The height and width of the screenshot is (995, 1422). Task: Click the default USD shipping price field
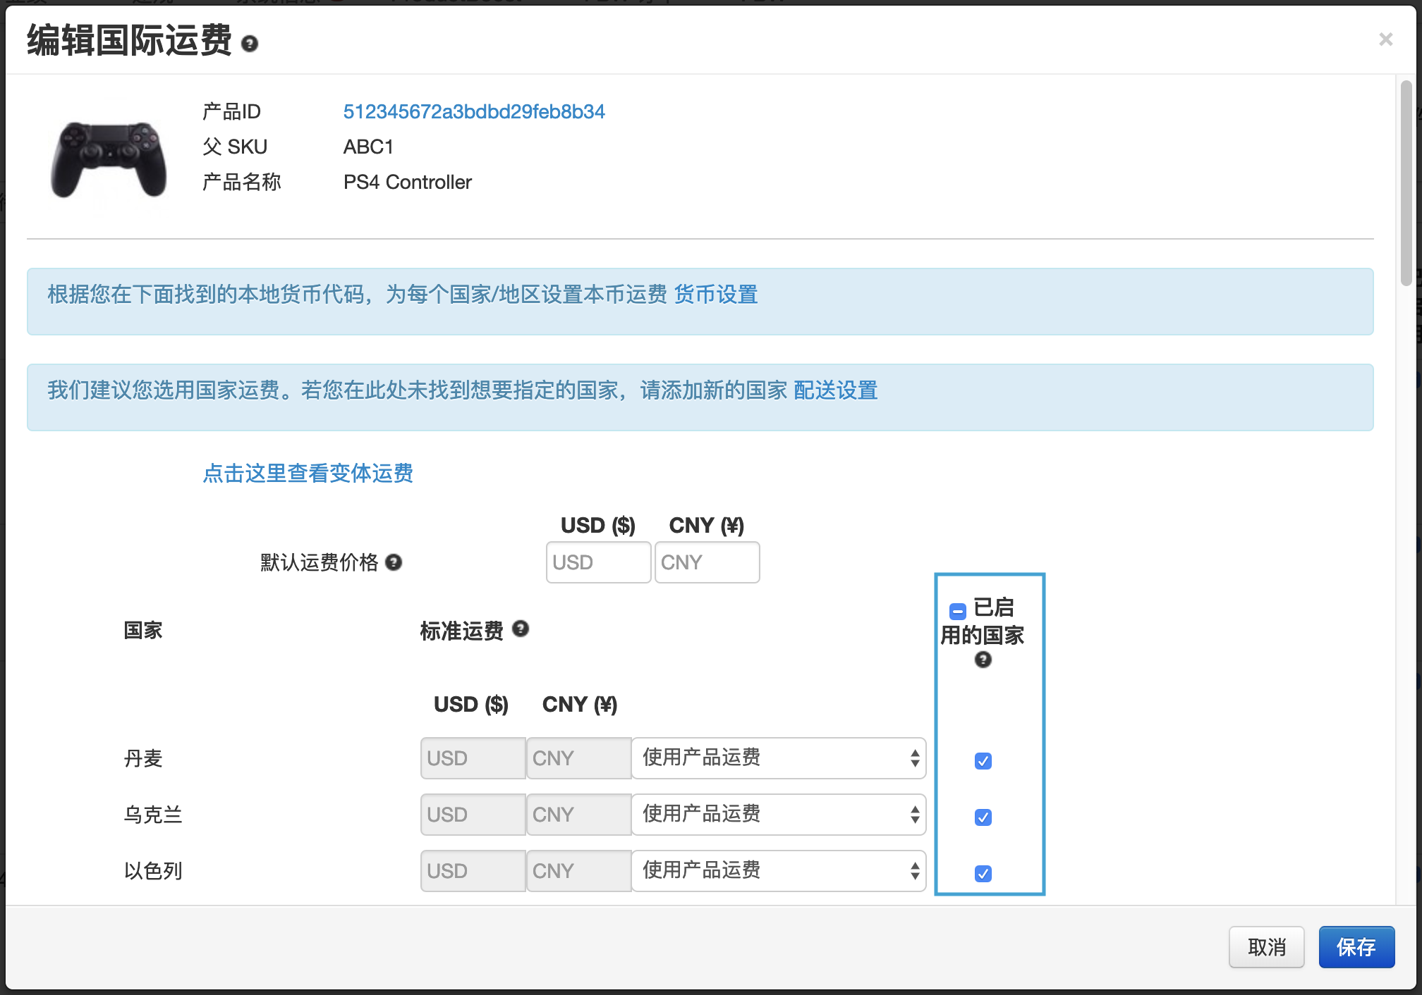(x=597, y=562)
